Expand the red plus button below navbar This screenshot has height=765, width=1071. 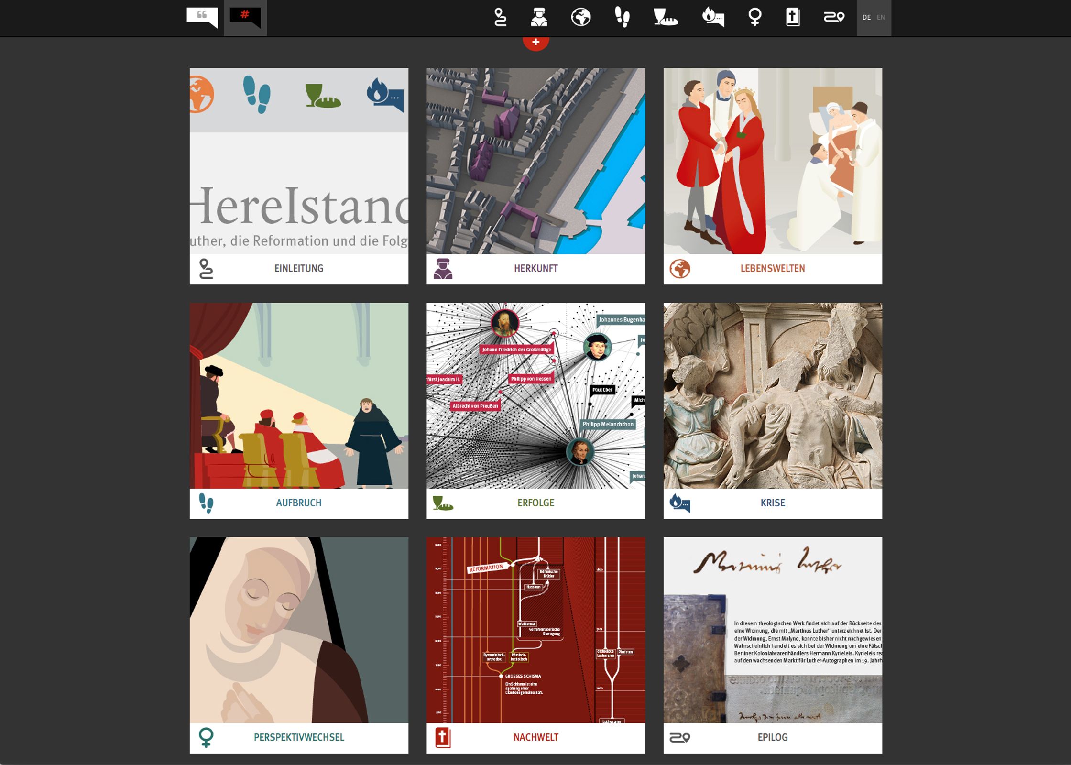tap(535, 42)
